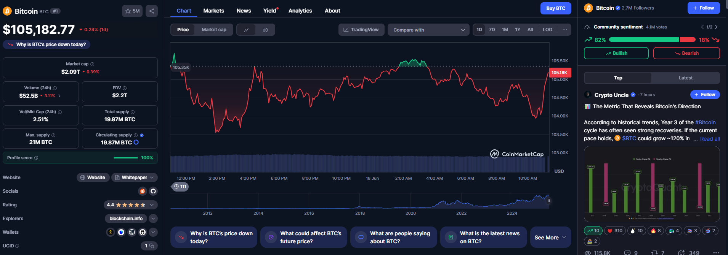Expand the Whitepaper dropdown
The width and height of the screenshot is (728, 255).
click(x=135, y=177)
